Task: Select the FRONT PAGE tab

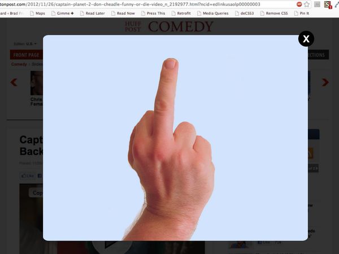Action: pos(26,55)
